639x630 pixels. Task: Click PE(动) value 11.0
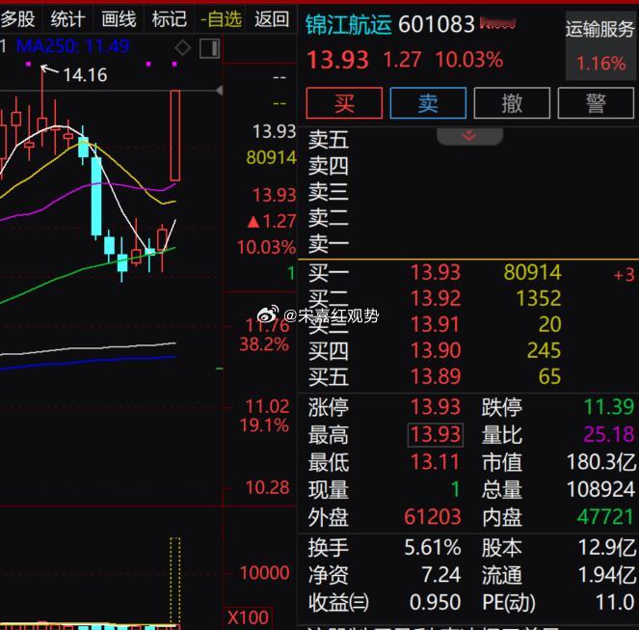tap(615, 602)
